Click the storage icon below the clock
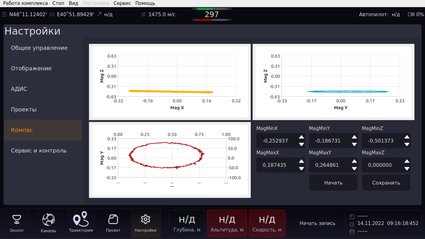This screenshot has width=425, height=239. (x=352, y=232)
